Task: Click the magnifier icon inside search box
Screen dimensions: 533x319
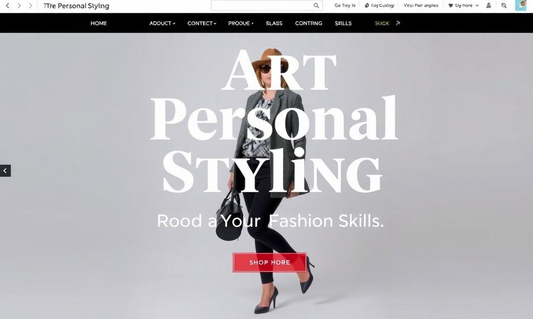Action: 316,6
